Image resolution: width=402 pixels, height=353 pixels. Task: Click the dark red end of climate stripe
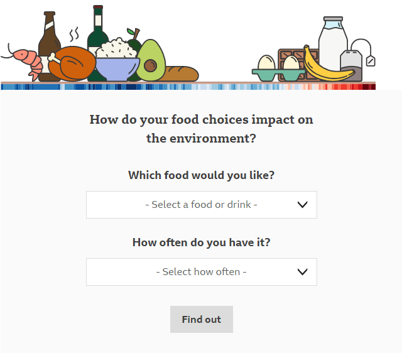pos(369,87)
